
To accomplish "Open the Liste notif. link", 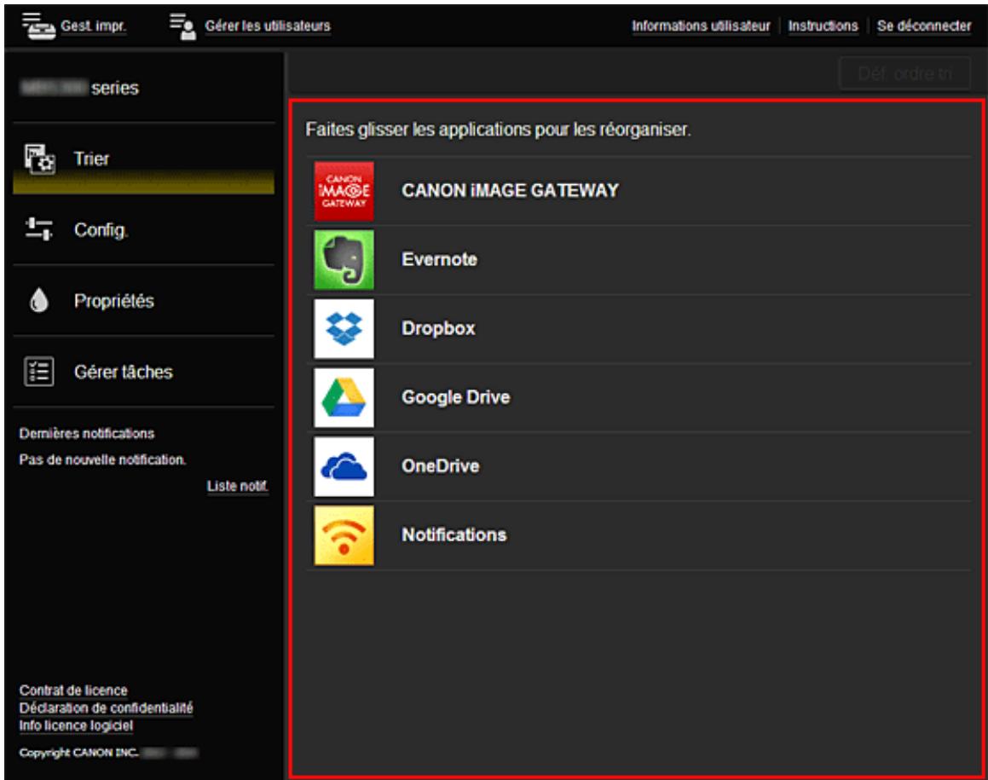I will coord(238,487).
